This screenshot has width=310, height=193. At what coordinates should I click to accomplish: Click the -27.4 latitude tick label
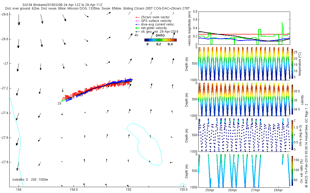click(x=5, y=113)
